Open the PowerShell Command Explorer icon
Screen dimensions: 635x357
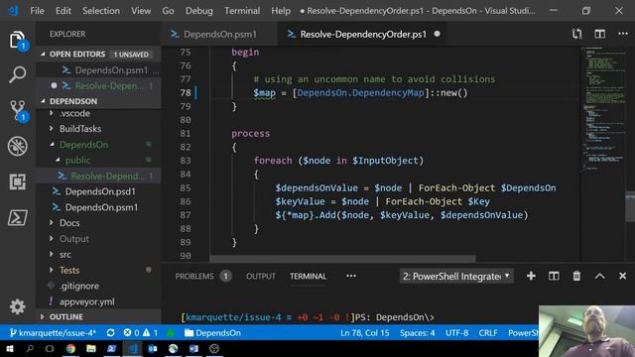(x=18, y=218)
